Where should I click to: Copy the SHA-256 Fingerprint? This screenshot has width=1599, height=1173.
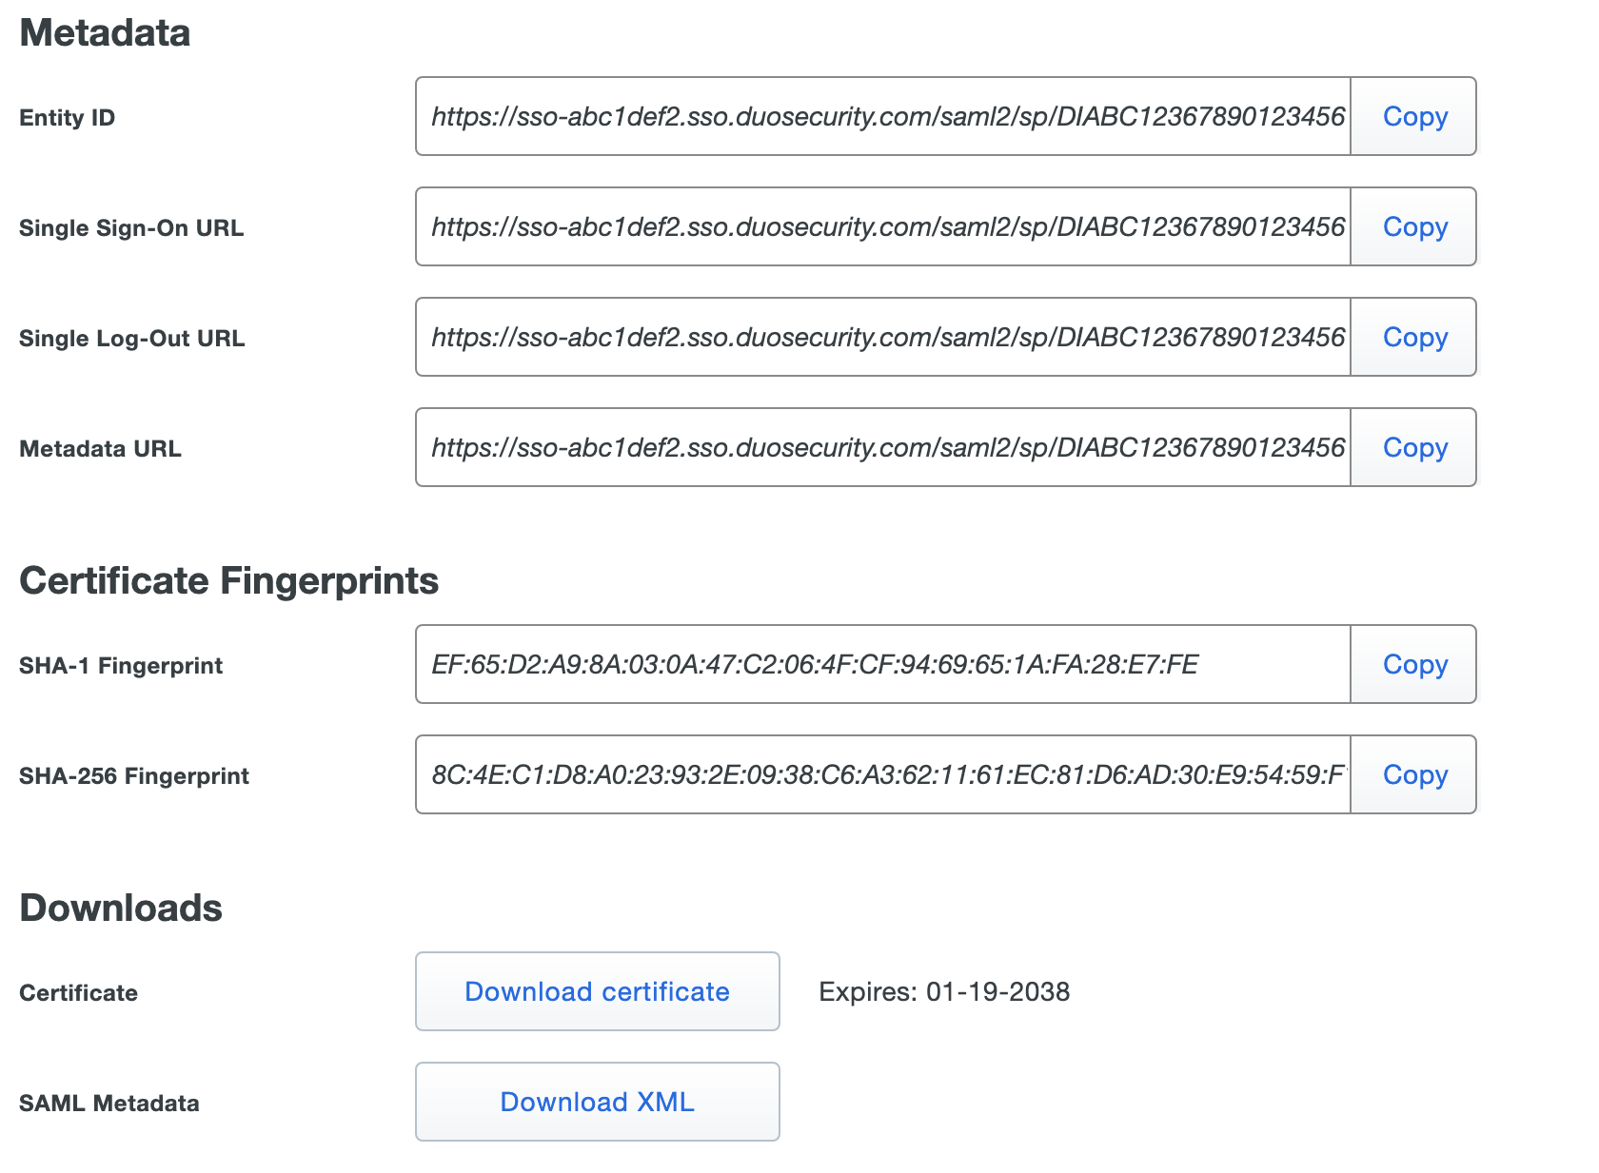point(1413,774)
